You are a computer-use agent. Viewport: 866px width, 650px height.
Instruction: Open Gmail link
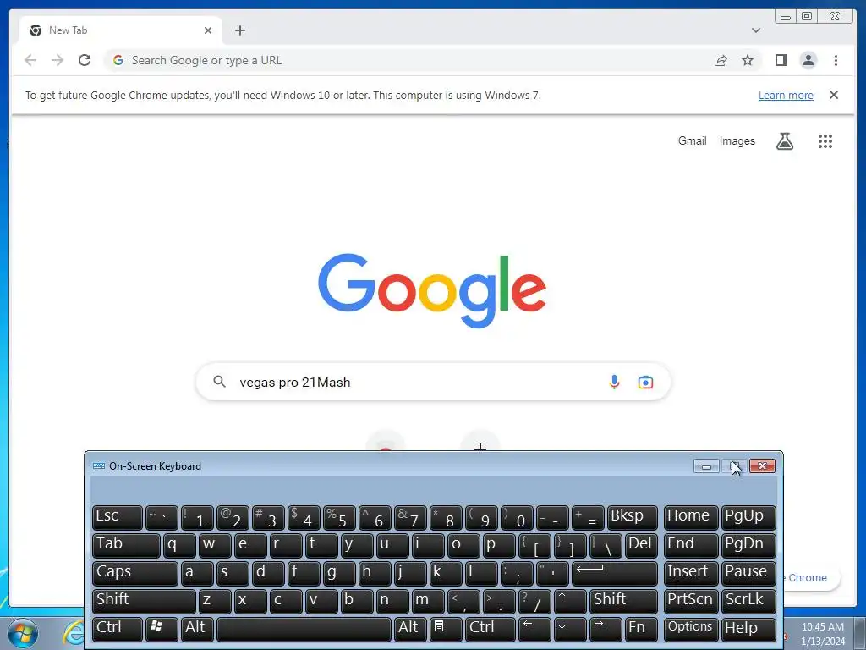692,141
